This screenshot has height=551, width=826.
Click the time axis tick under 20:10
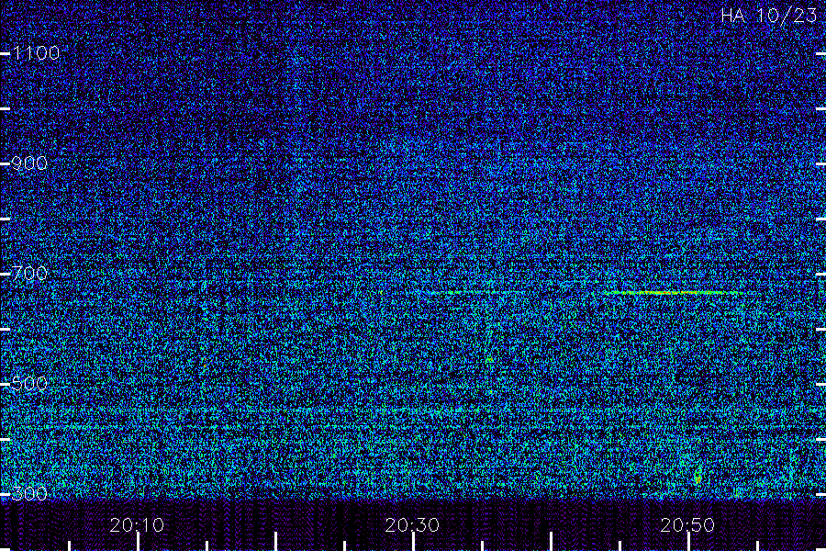coord(138,542)
